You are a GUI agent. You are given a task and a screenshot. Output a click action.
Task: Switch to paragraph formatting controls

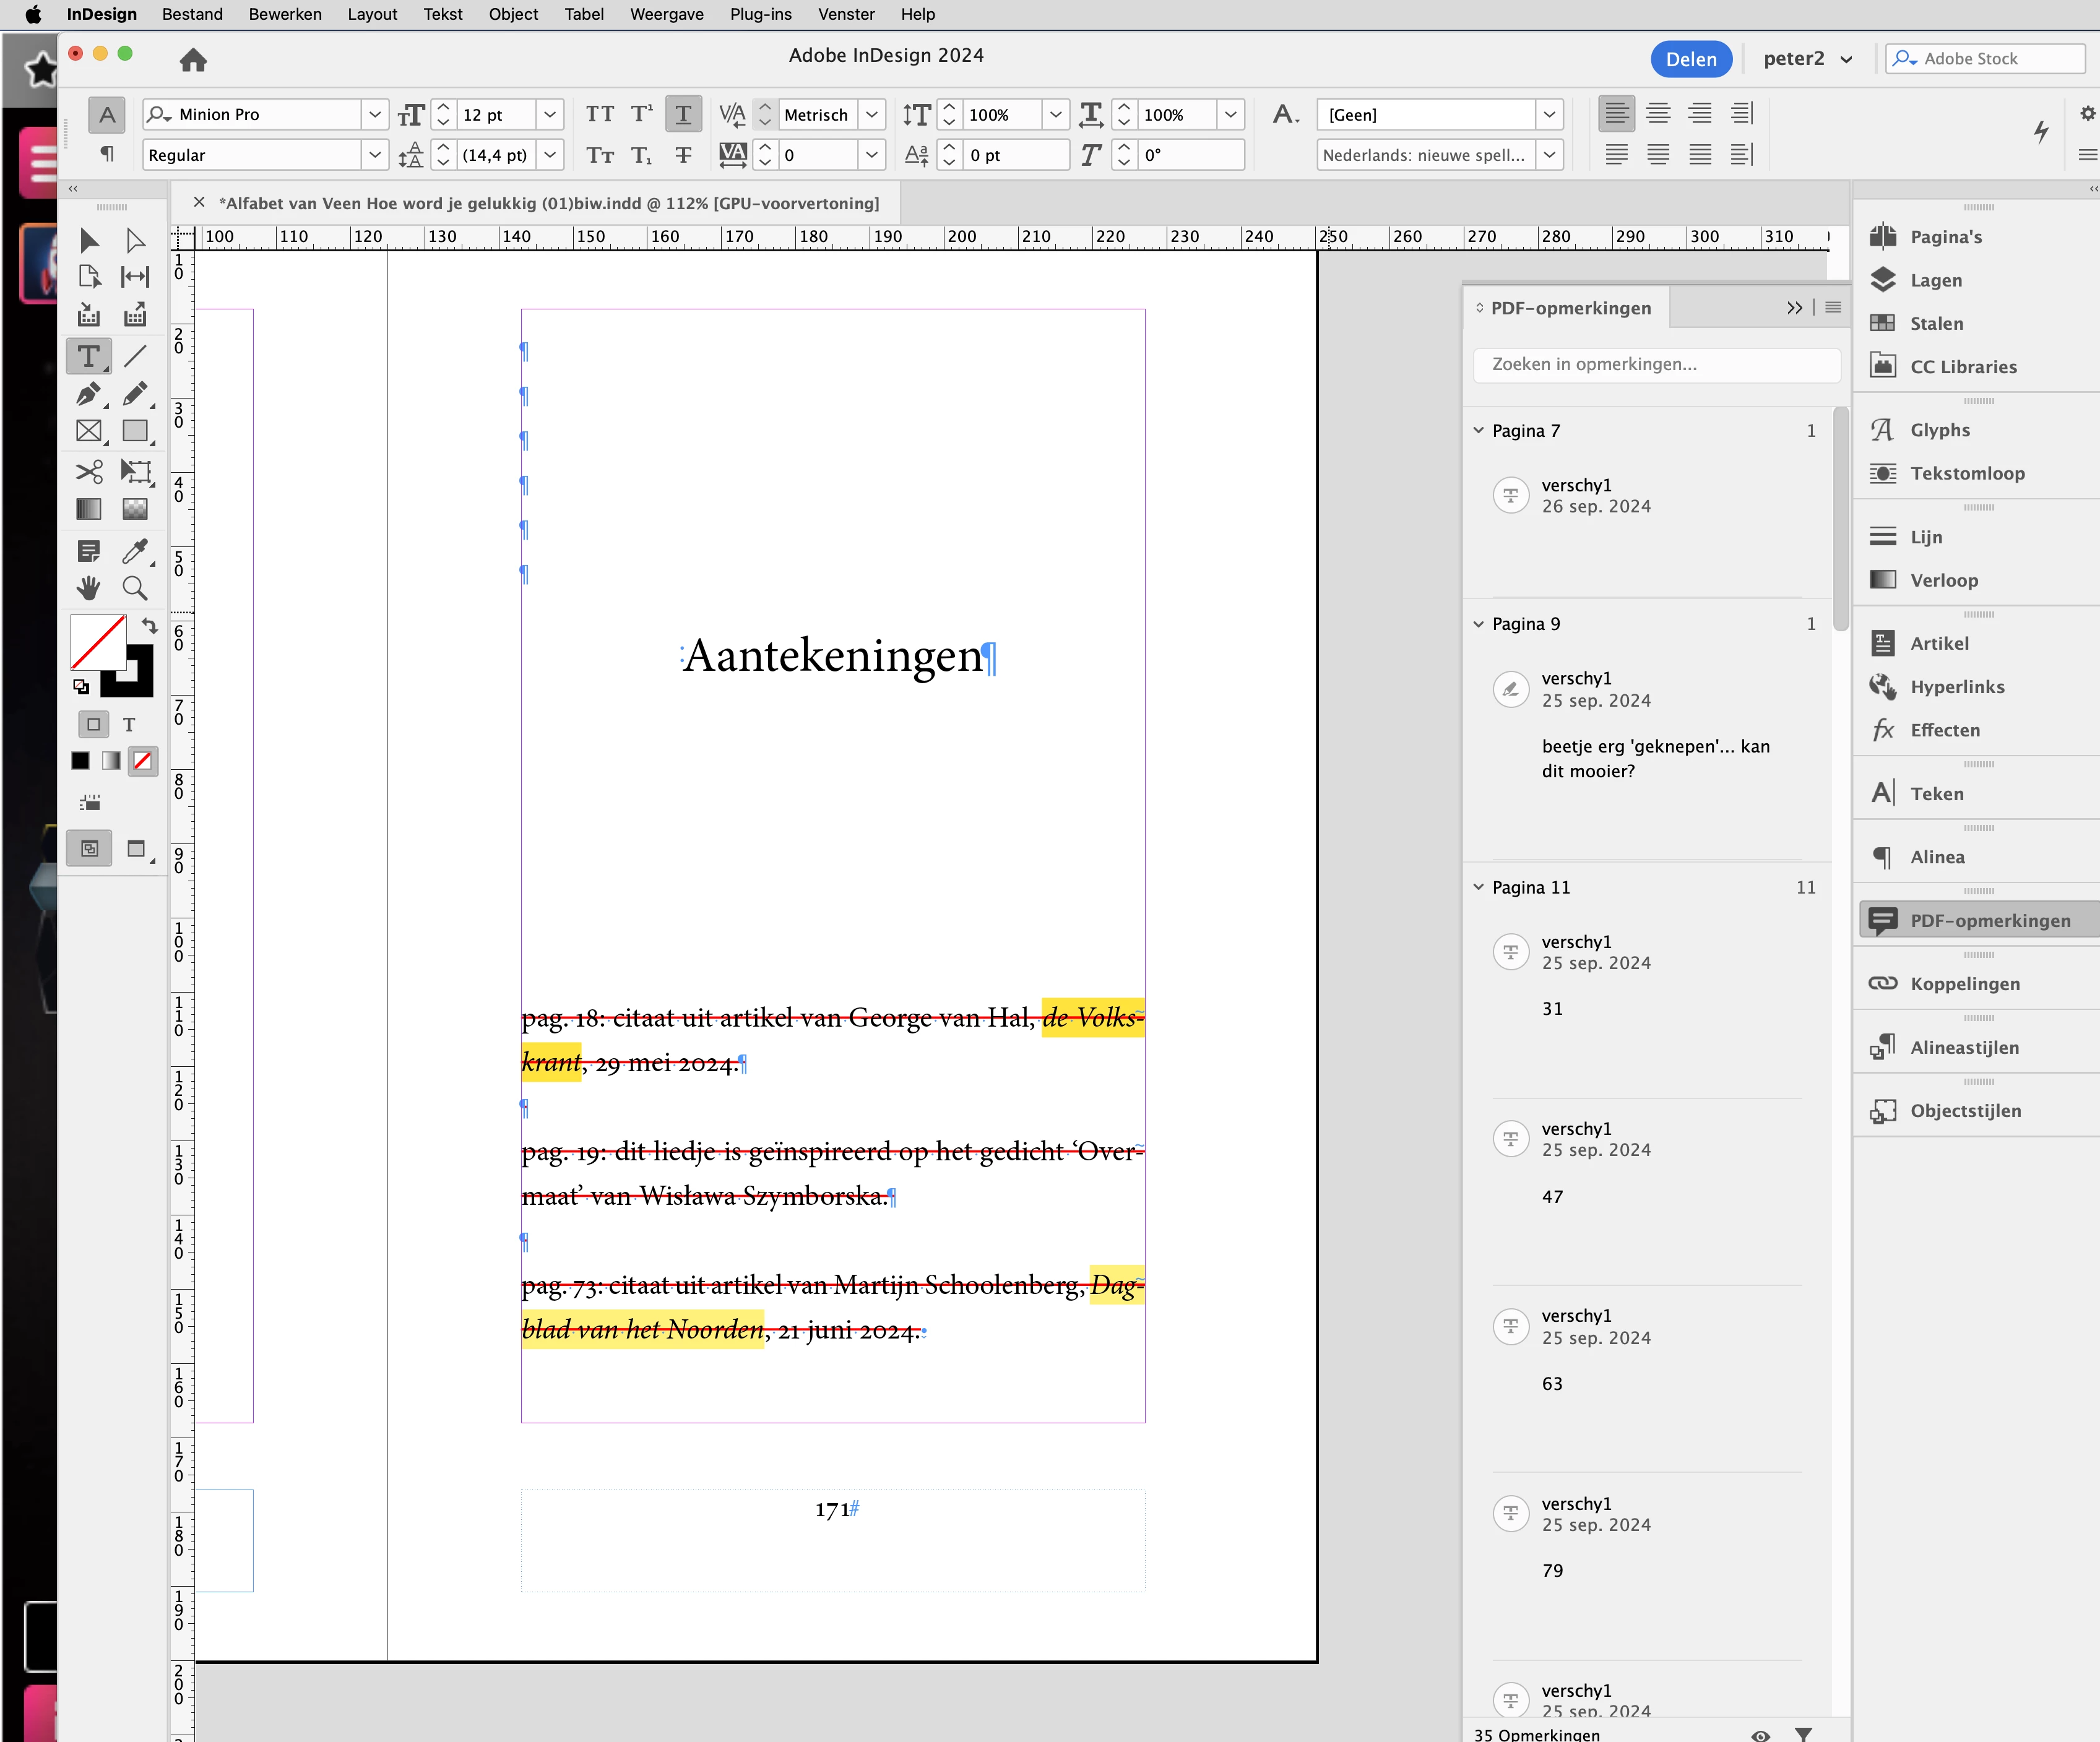(x=107, y=154)
